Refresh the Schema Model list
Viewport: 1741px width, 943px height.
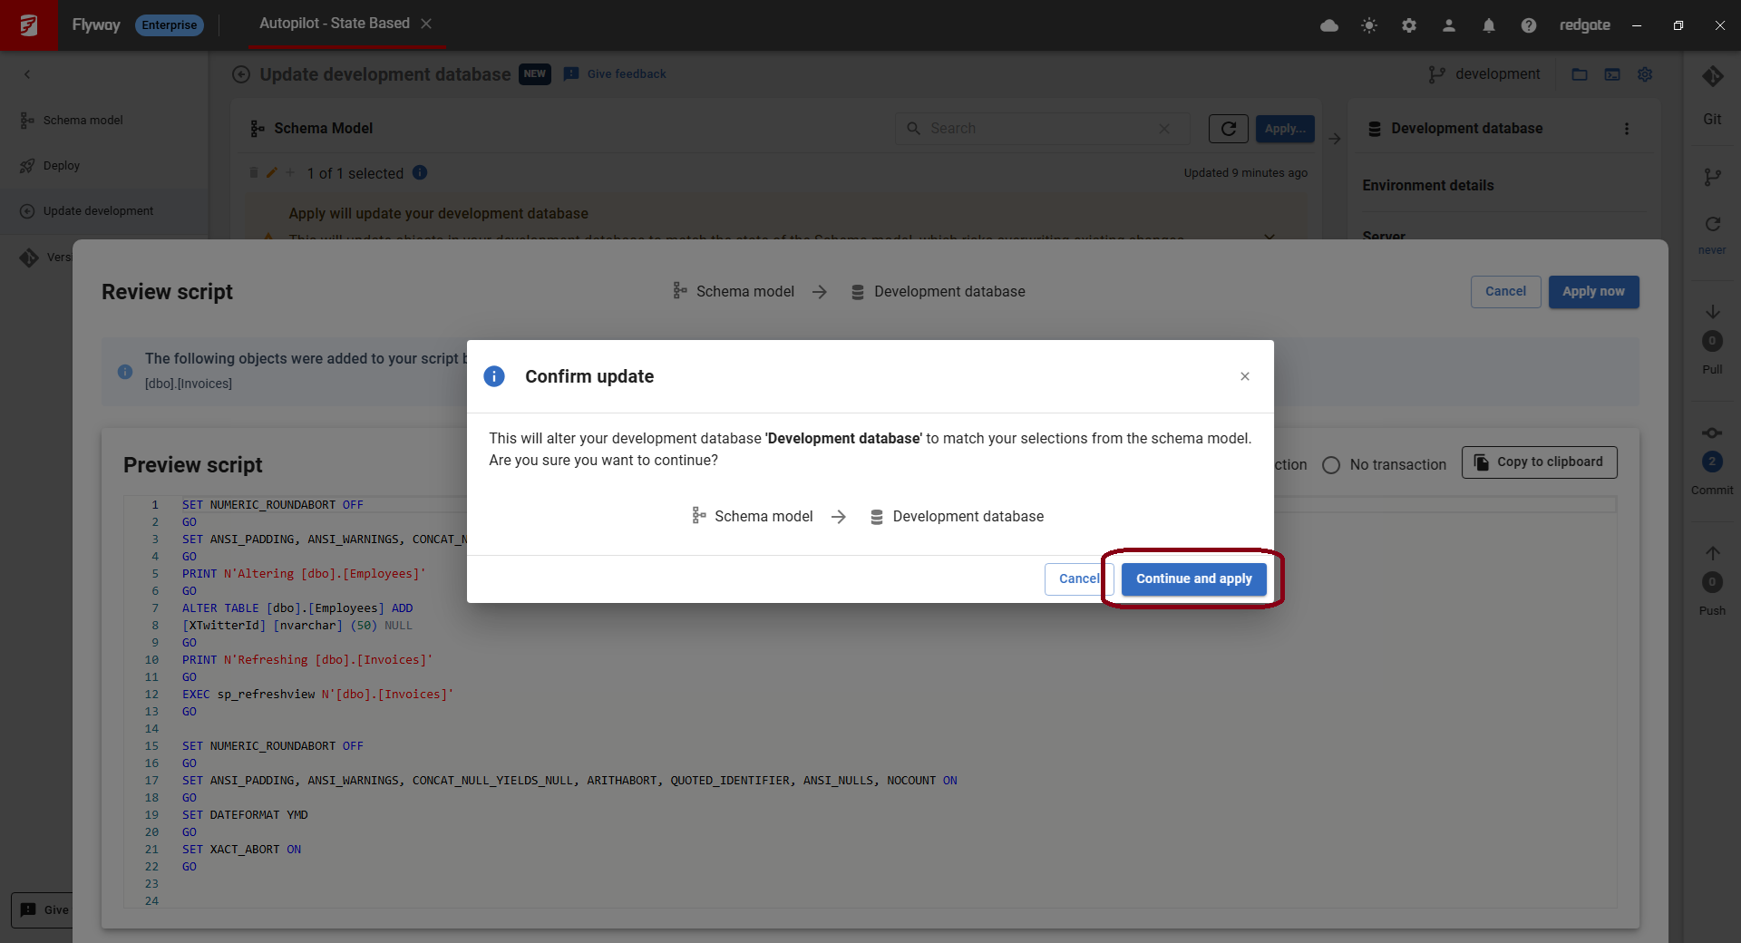coord(1229,129)
